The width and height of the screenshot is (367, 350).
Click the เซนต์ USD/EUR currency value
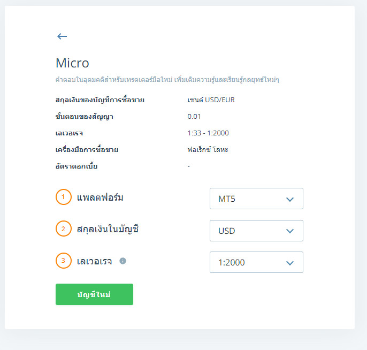coord(211,100)
